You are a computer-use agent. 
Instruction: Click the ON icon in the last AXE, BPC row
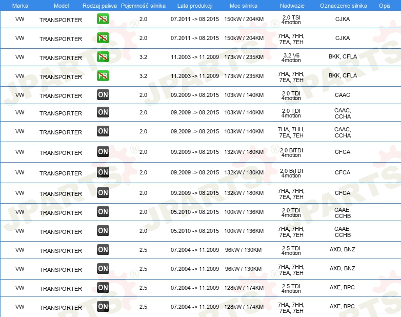[x=103, y=307]
